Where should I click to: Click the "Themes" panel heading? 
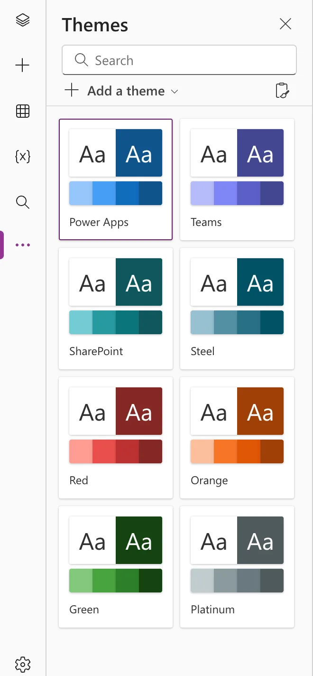point(95,25)
